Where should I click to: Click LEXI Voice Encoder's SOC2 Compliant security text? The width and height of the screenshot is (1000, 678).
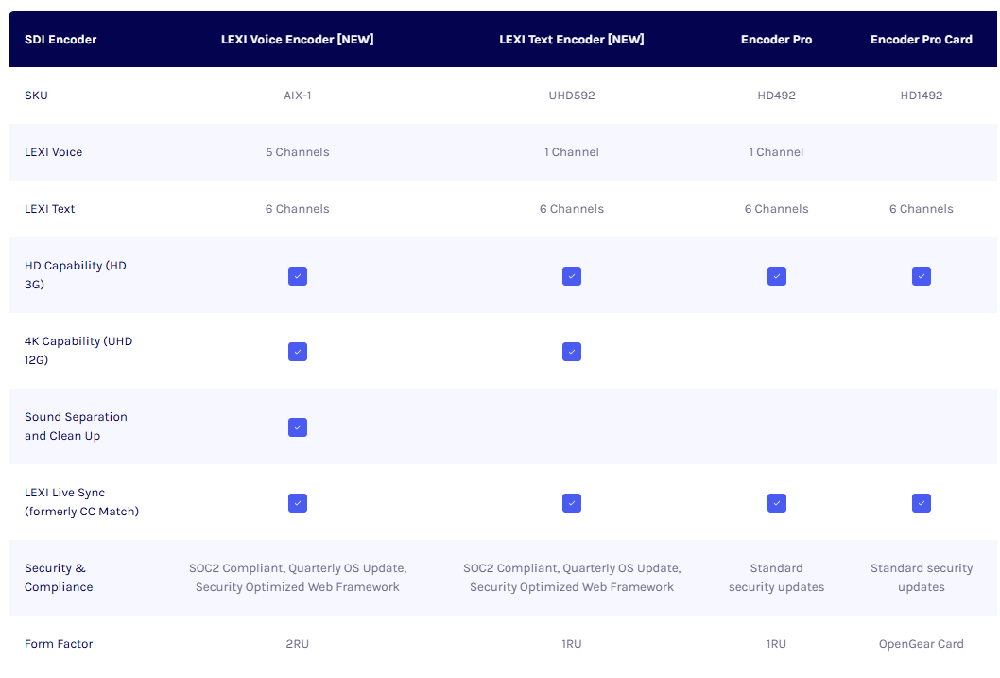coord(297,578)
